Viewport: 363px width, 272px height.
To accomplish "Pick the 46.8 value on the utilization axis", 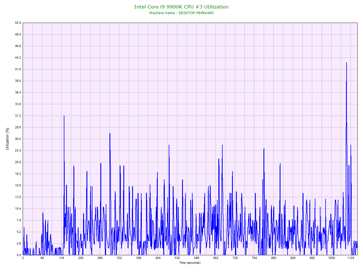I will pos(18,46).
